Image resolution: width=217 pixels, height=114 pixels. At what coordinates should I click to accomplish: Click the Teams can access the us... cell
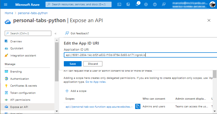pyautogui.click(x=192, y=107)
